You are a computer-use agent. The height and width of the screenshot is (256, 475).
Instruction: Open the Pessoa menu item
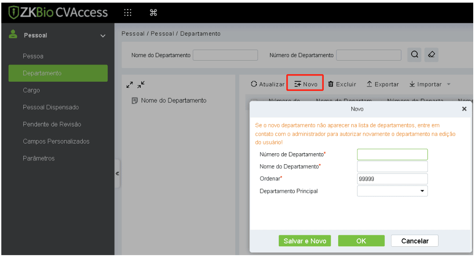[33, 56]
